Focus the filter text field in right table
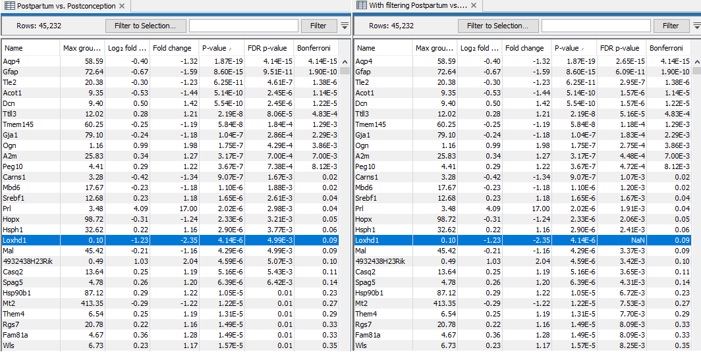Image resolution: width=701 pixels, height=352 pixels. point(596,26)
